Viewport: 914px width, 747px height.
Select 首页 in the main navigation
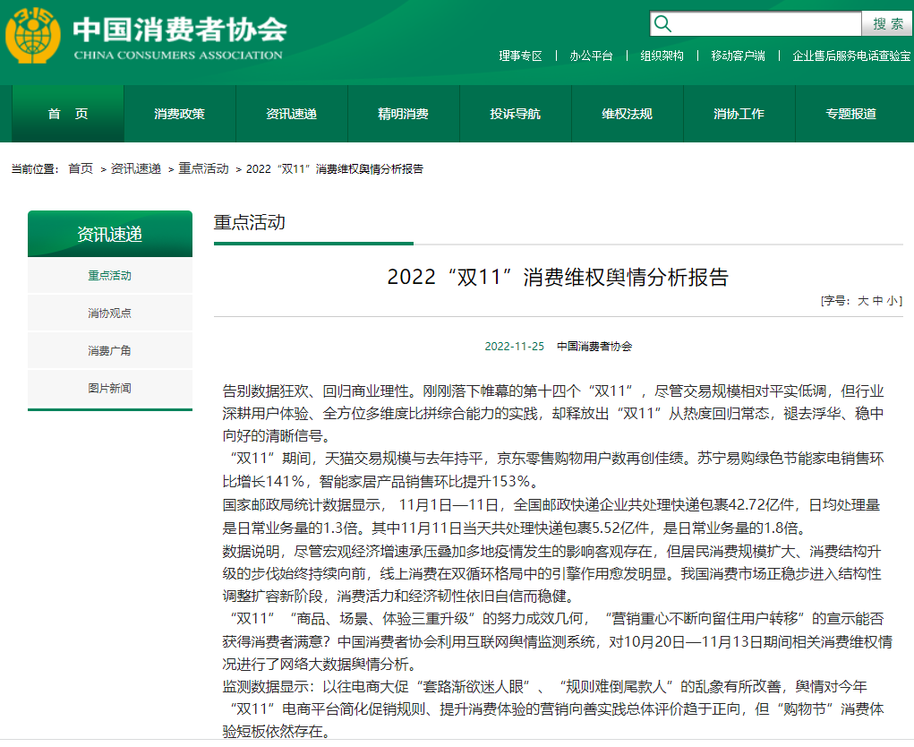point(68,114)
